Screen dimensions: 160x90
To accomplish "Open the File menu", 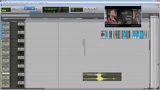I will (1, 3).
